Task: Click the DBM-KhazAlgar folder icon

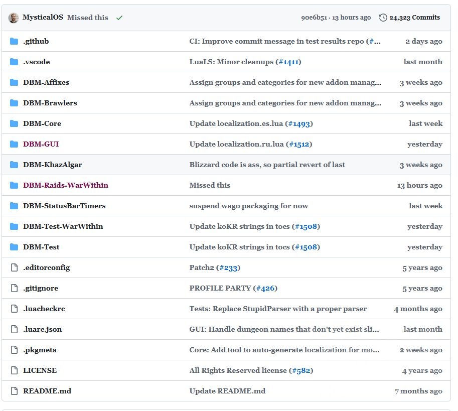Action: 14,165
